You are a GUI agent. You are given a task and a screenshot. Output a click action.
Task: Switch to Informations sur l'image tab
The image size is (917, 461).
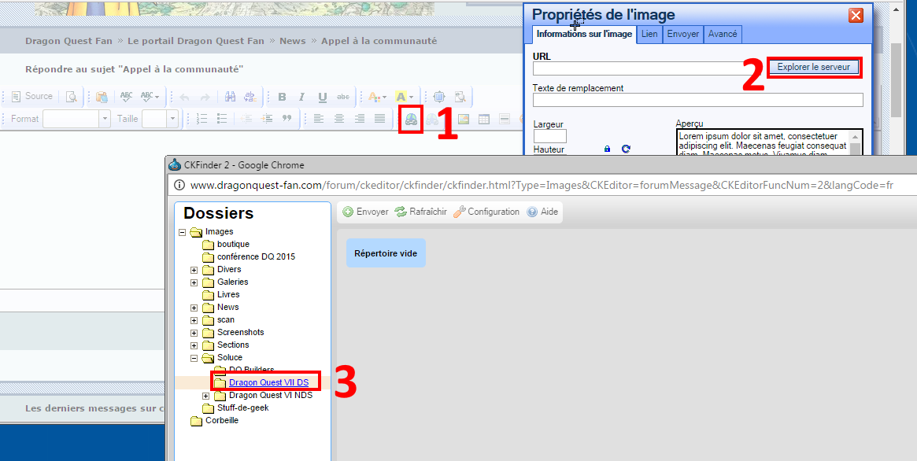point(584,34)
